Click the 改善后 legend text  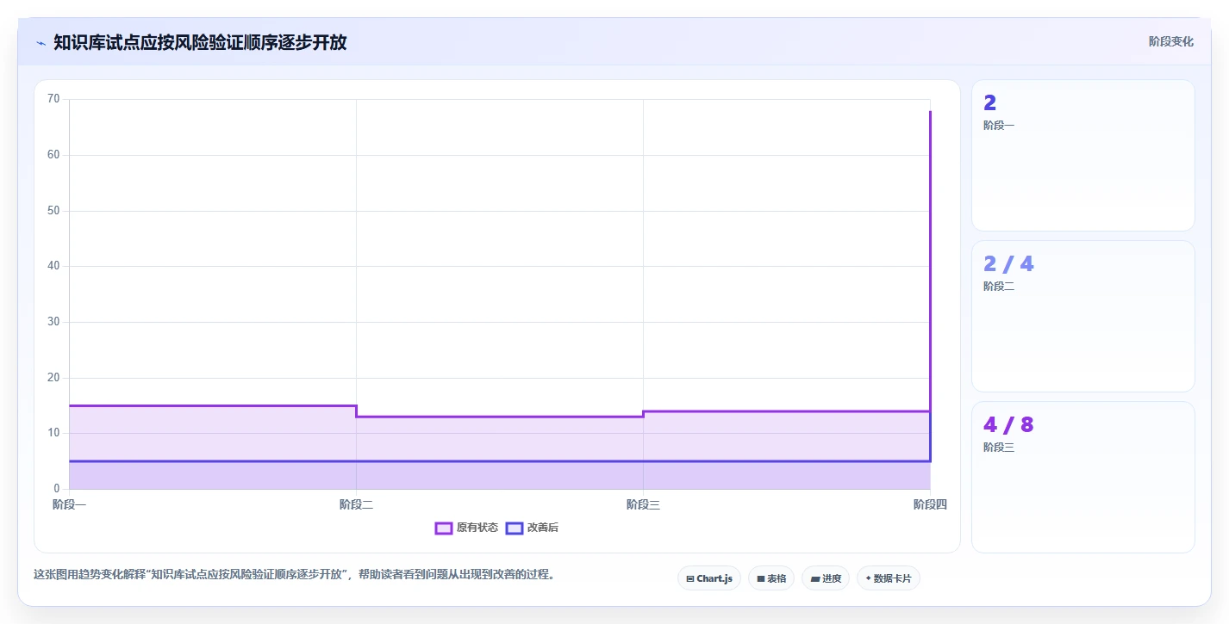pyautogui.click(x=543, y=528)
